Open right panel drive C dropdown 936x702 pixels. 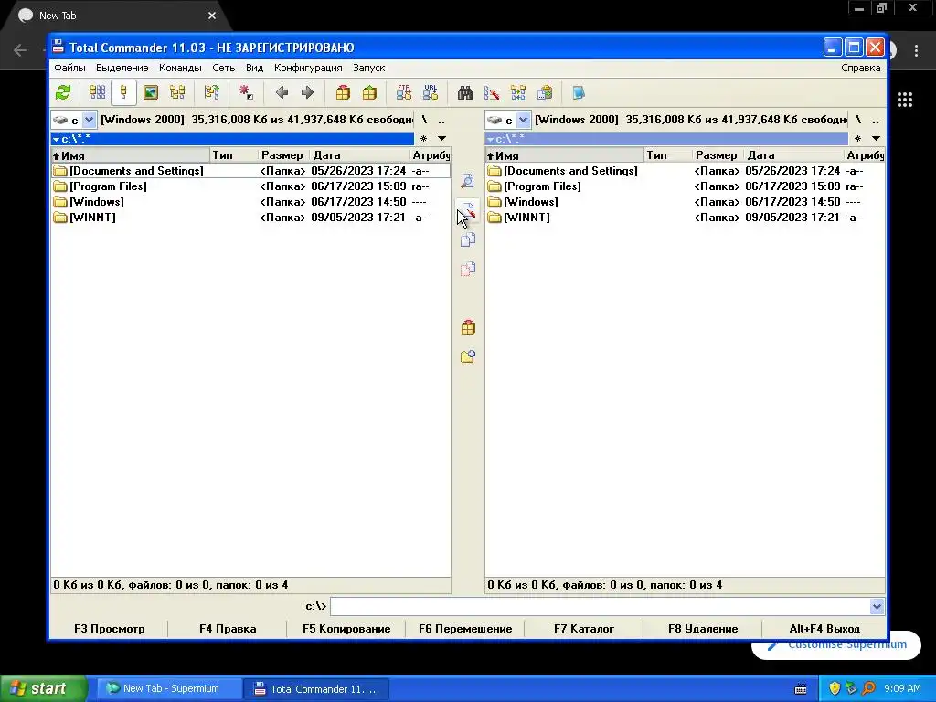[x=523, y=120]
